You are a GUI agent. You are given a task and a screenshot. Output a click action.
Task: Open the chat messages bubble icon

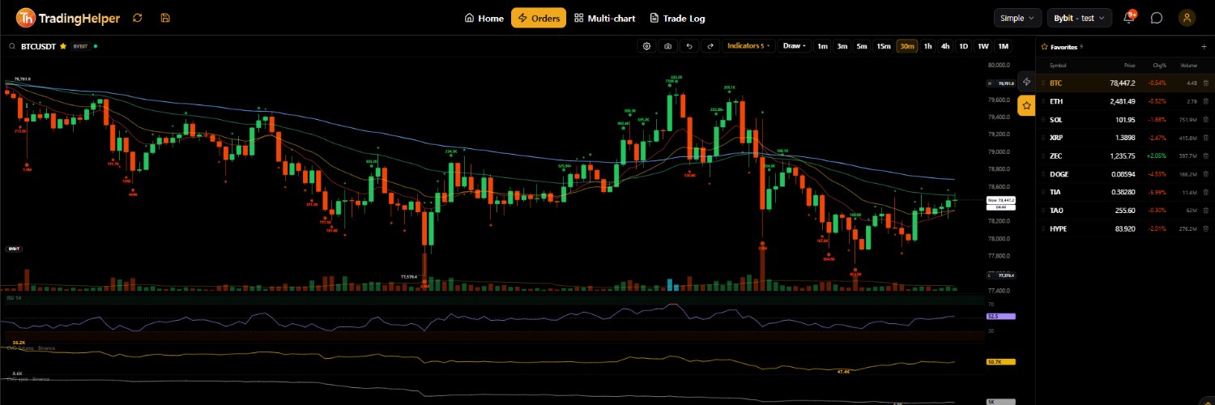point(1157,18)
